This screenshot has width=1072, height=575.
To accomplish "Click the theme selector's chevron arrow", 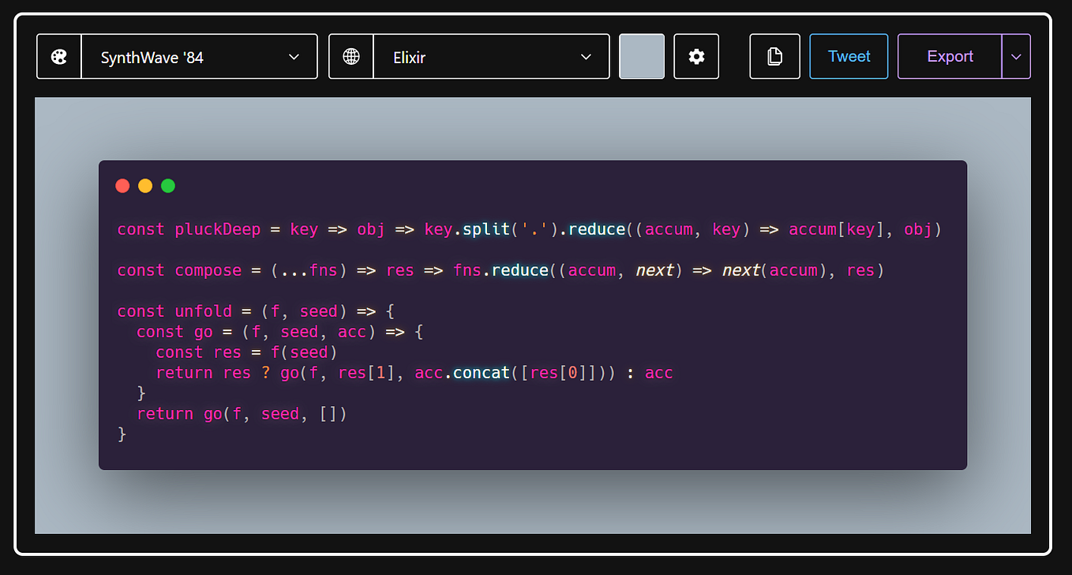I will 294,56.
